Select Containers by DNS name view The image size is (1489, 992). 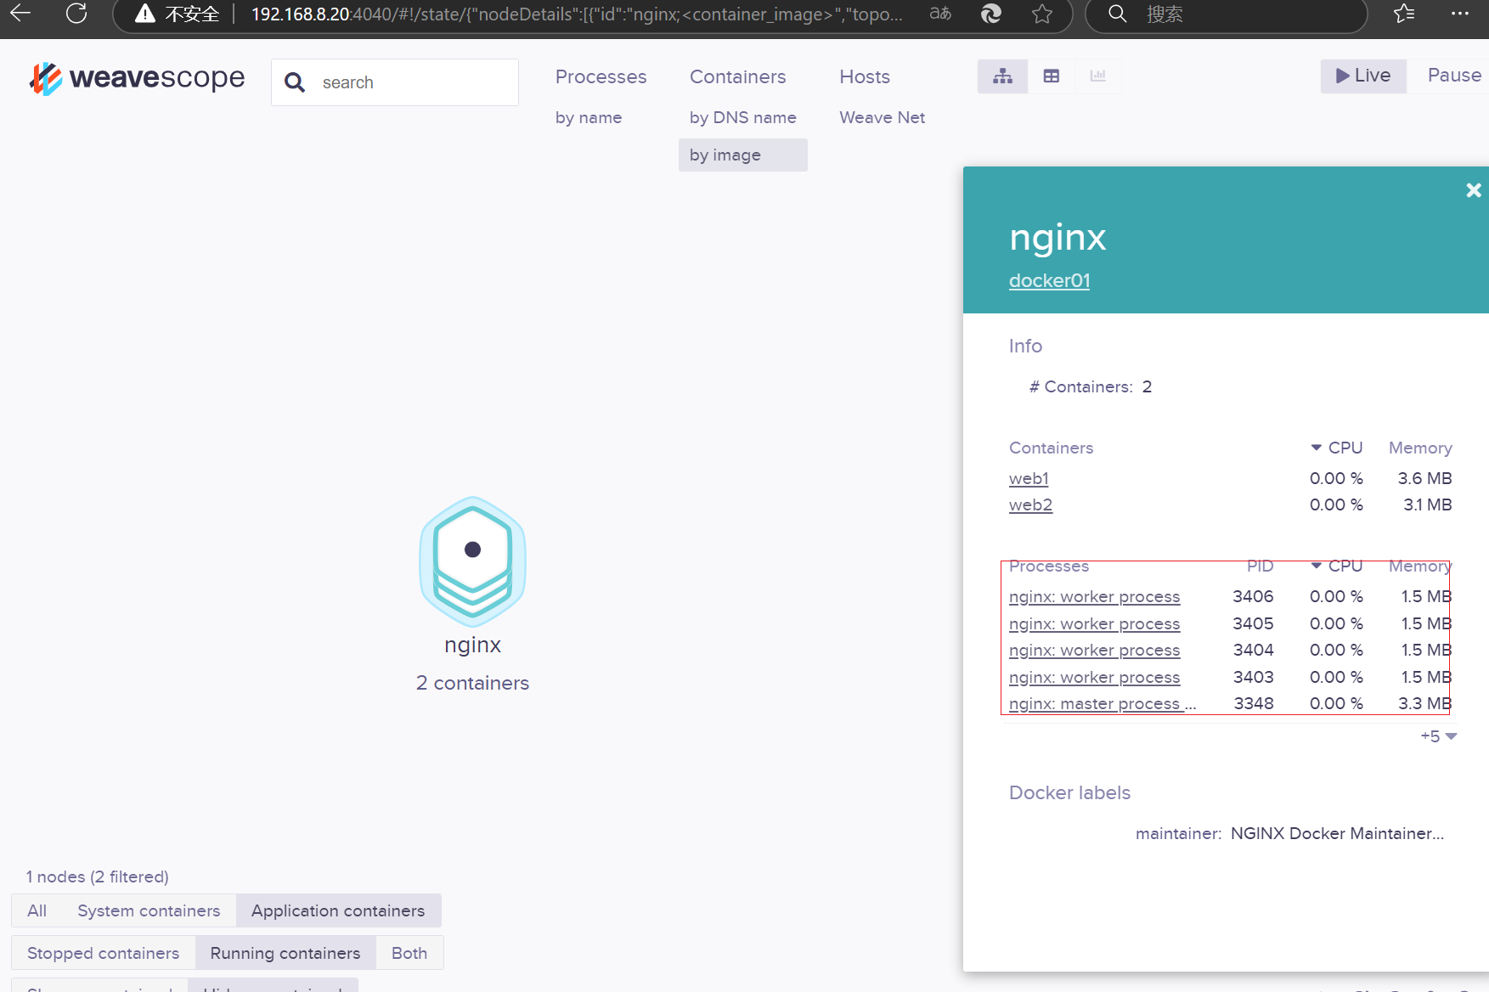(x=743, y=117)
